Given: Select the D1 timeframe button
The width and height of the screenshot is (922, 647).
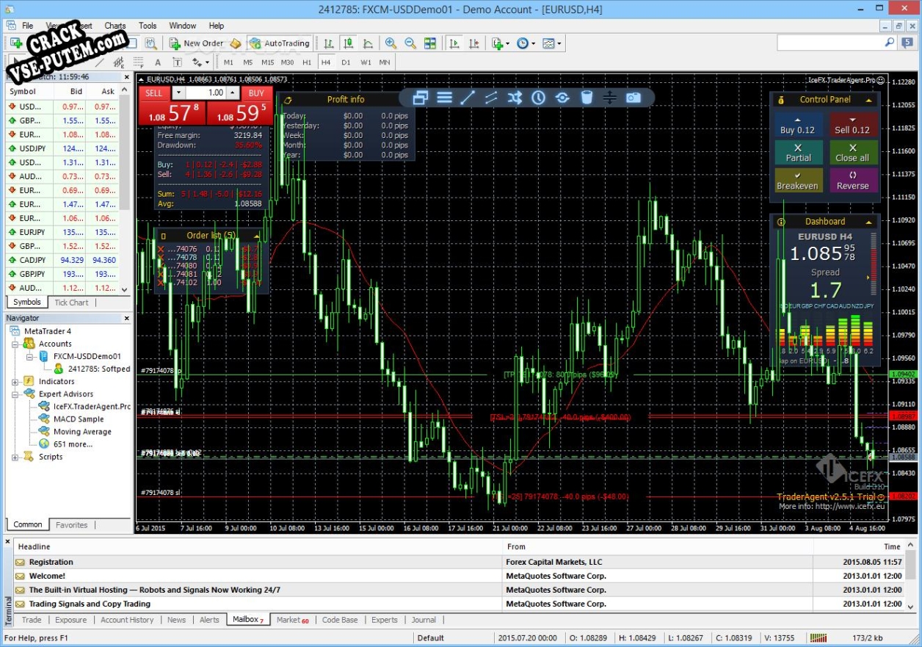Looking at the screenshot, I should (346, 62).
